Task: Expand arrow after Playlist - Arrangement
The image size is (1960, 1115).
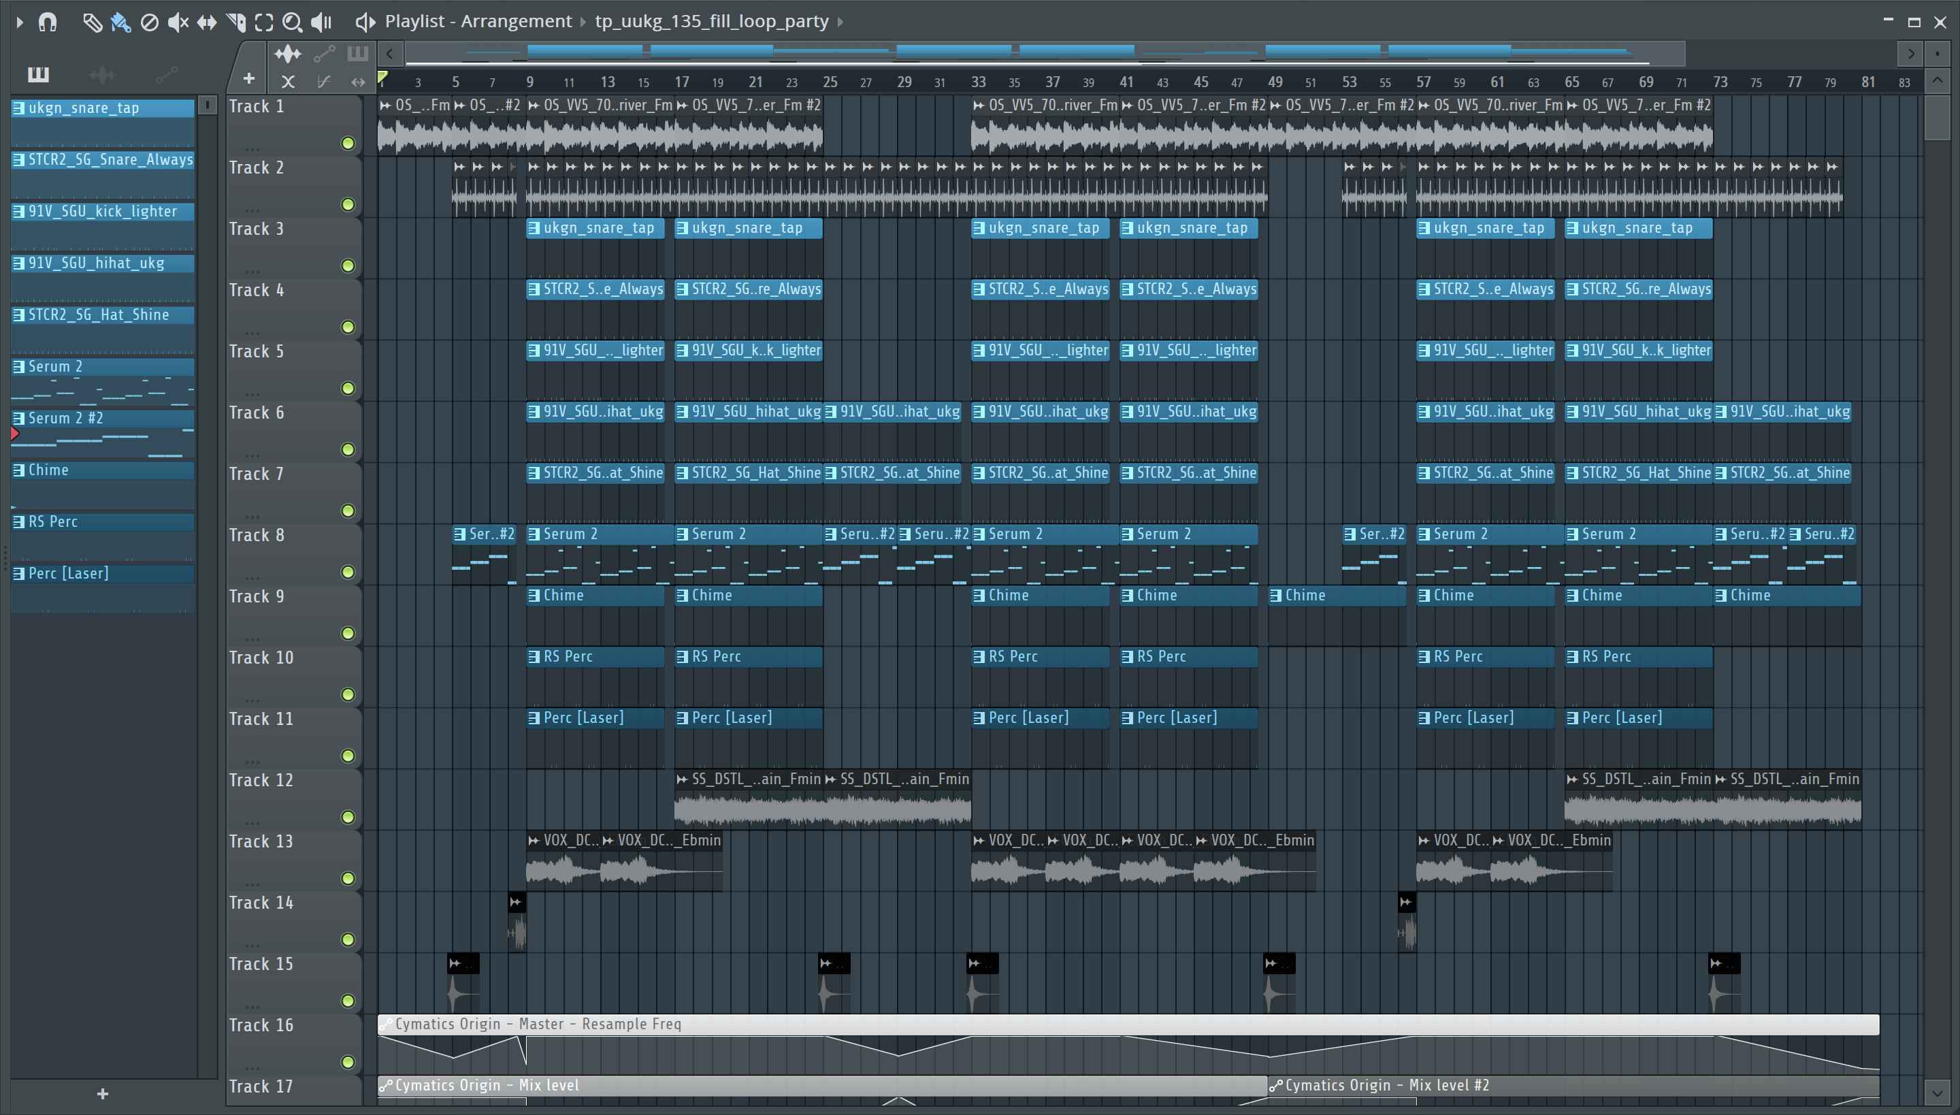Action: pyautogui.click(x=583, y=22)
